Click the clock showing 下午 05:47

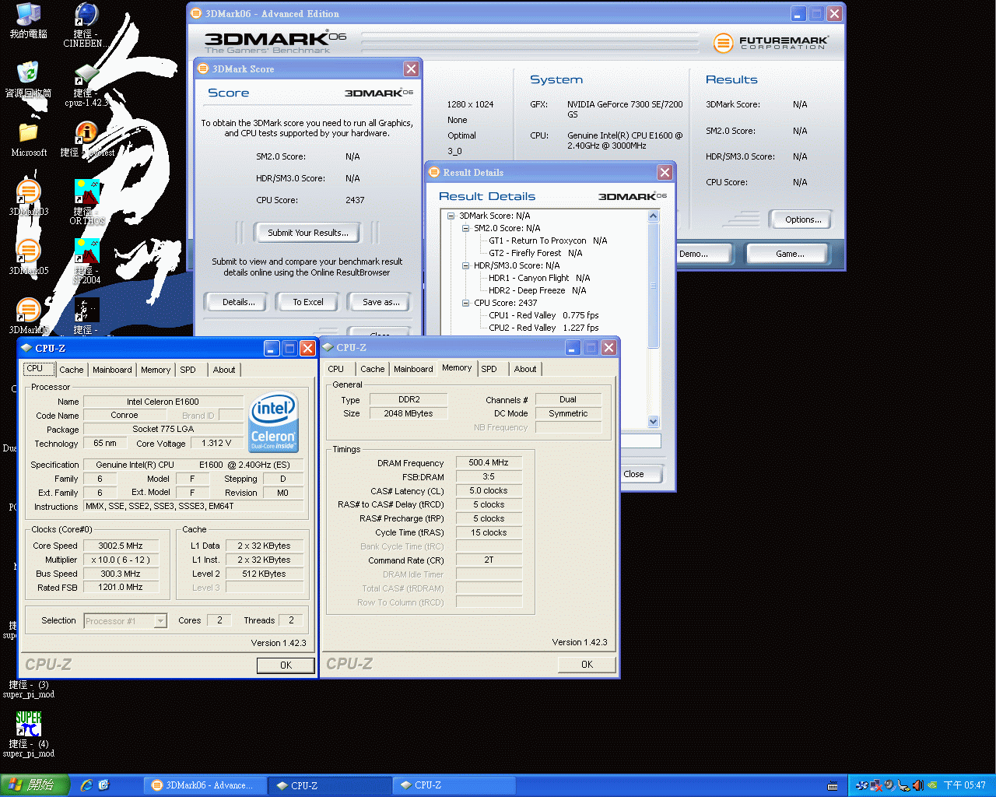965,785
